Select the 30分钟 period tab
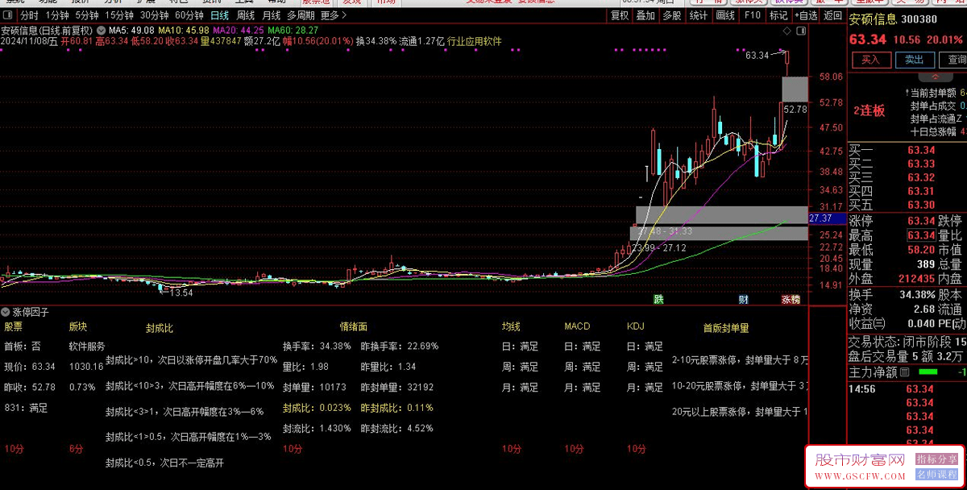Image resolution: width=967 pixels, height=490 pixels. click(x=154, y=15)
